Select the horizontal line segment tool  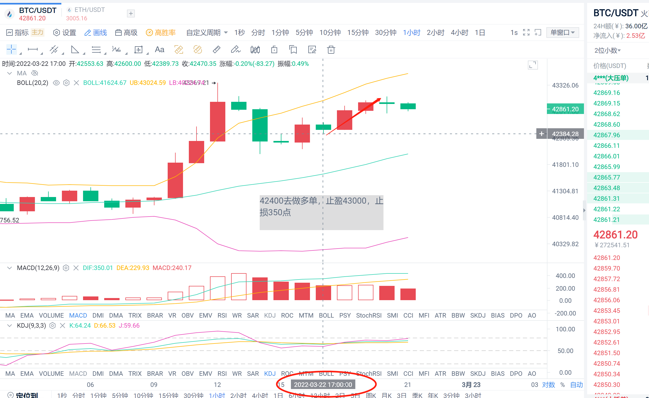33,50
